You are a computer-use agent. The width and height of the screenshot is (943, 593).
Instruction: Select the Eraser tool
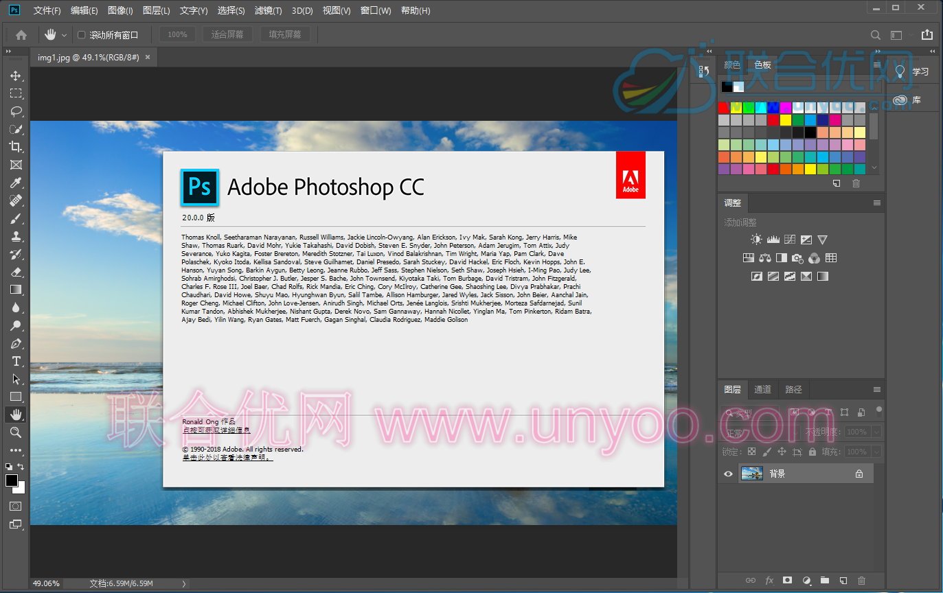[x=15, y=272]
